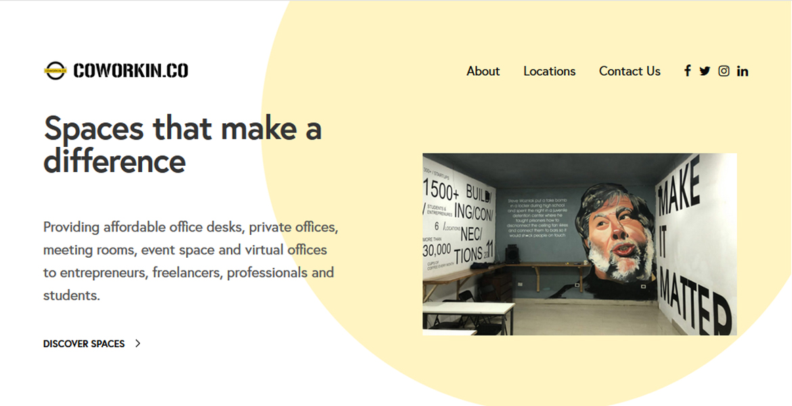Viewport: 792px width, 406px height.
Task: Select the heading "Spaces that make a difference"
Action: (x=182, y=144)
